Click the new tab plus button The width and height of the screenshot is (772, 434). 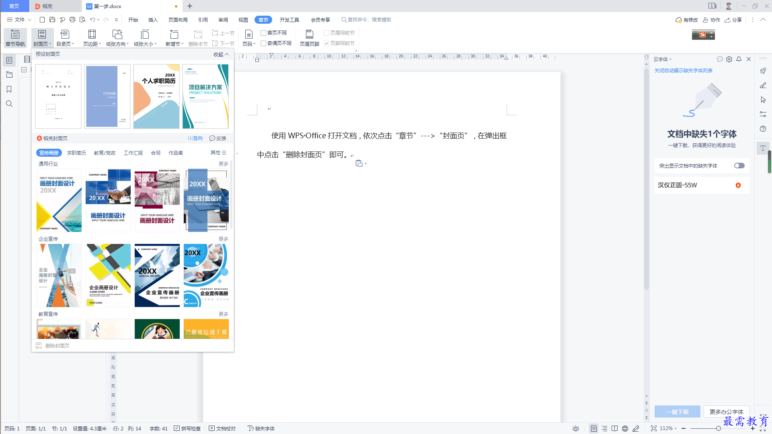pos(190,6)
